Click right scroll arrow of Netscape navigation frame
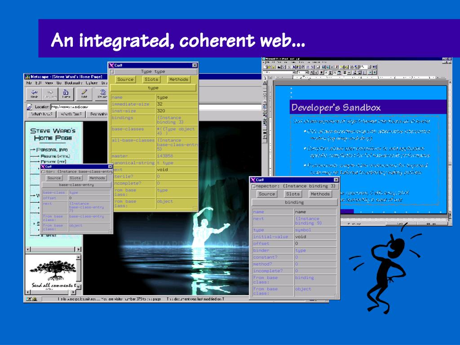Screen dimensions: 460x345 click(78, 249)
